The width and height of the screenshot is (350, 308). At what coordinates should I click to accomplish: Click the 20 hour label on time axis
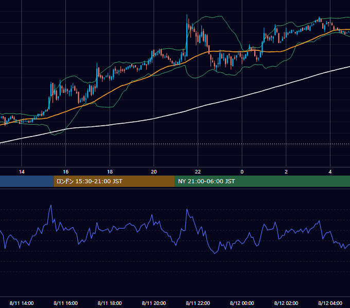pos(154,172)
